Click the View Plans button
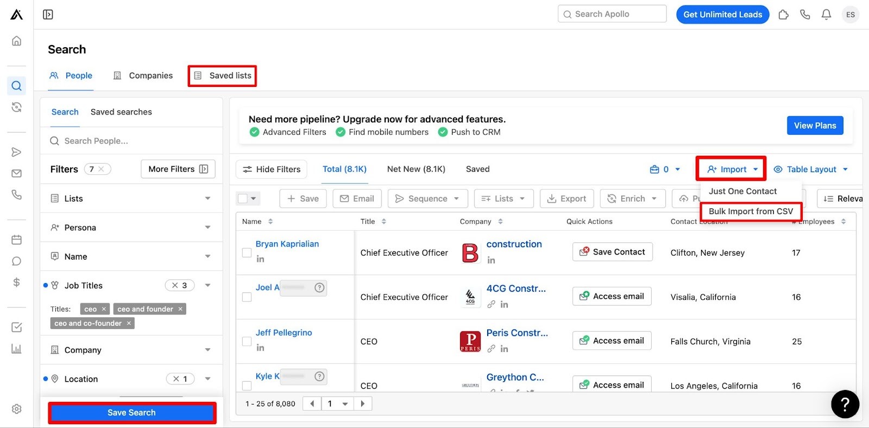 tap(815, 125)
